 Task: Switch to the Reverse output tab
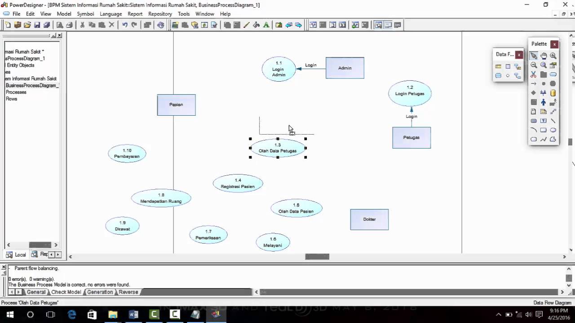click(128, 292)
